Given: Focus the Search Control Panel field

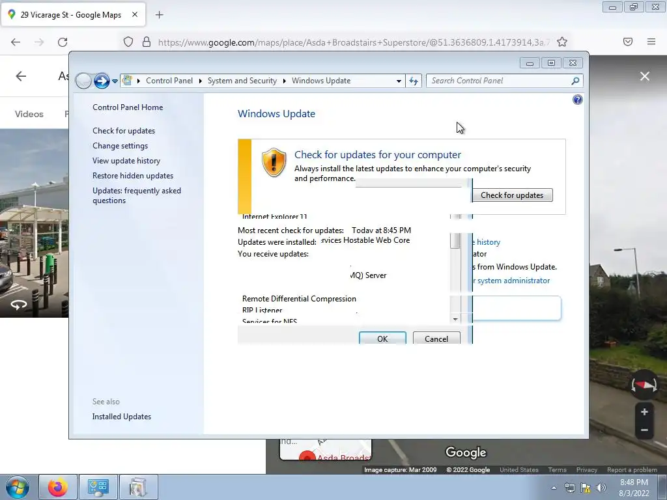Looking at the screenshot, I should click(x=505, y=81).
